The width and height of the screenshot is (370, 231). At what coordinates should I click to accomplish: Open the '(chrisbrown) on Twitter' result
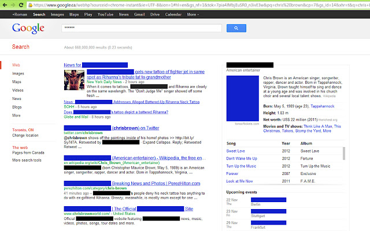tap(112, 128)
